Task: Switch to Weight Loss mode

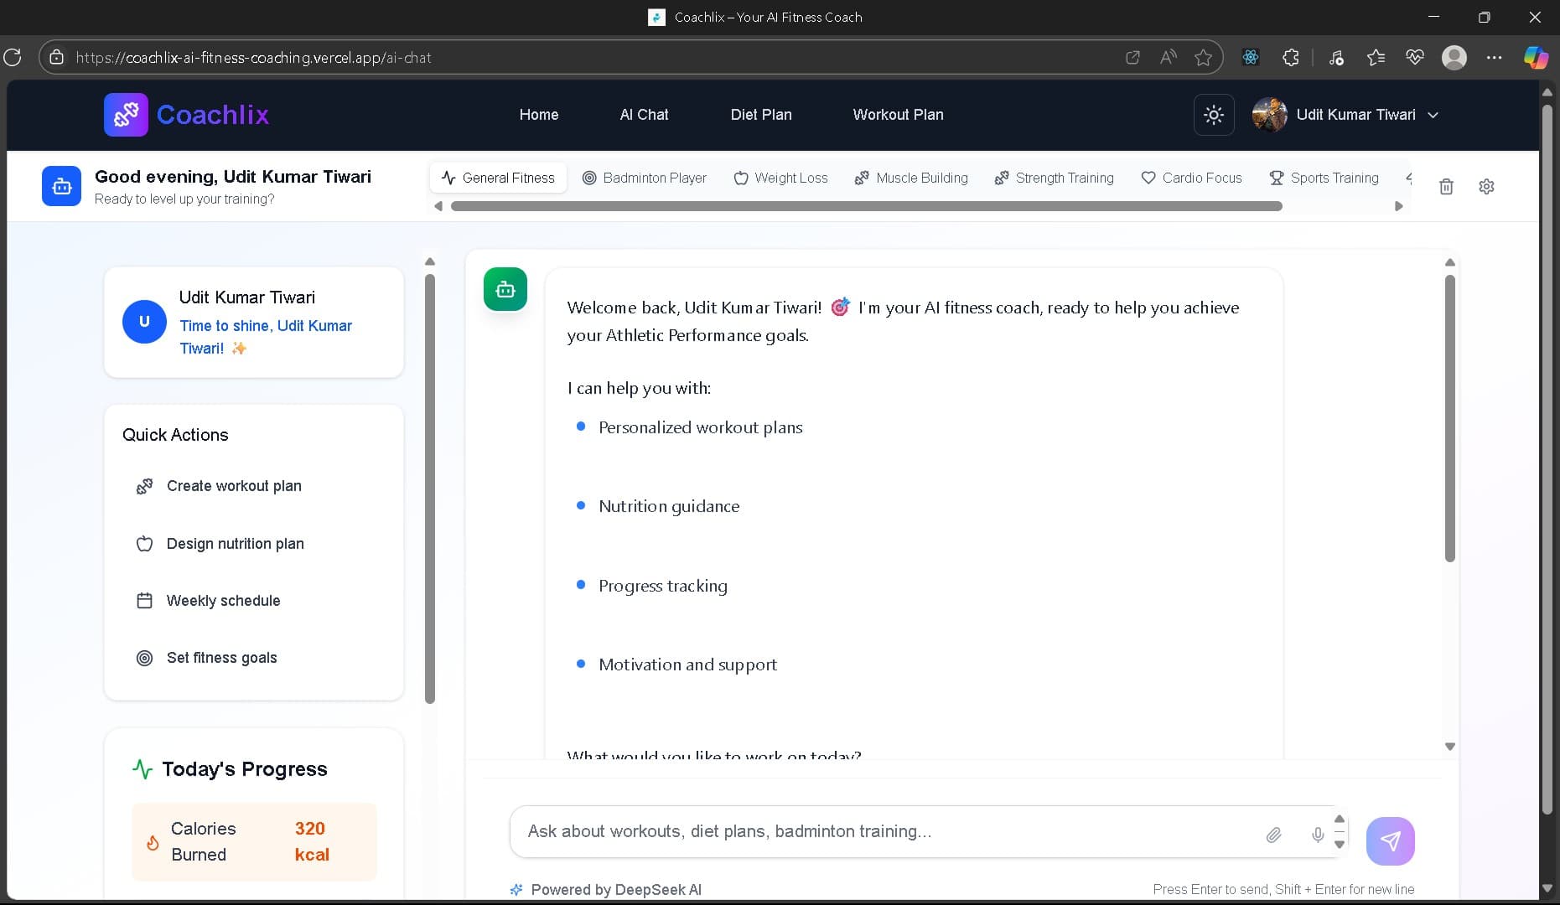Action: [x=780, y=178]
